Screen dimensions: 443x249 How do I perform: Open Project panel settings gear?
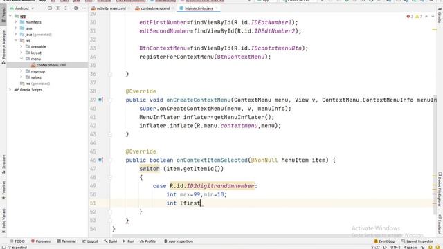point(75,8)
